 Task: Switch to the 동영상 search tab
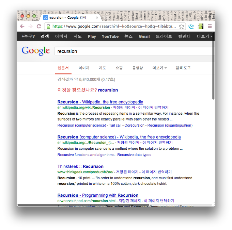coord(137,68)
